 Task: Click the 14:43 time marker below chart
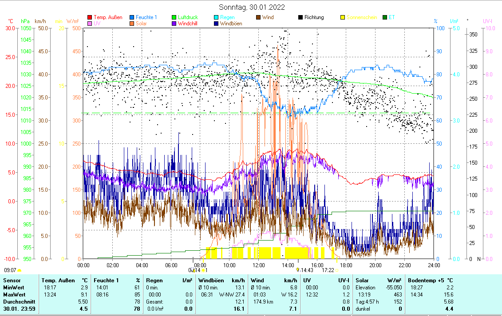307,270
